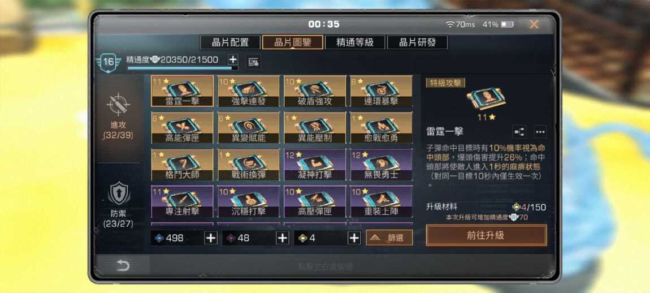This screenshot has width=650, height=293.
Task: Open the 晶片研發 tab
Action: tap(417, 42)
